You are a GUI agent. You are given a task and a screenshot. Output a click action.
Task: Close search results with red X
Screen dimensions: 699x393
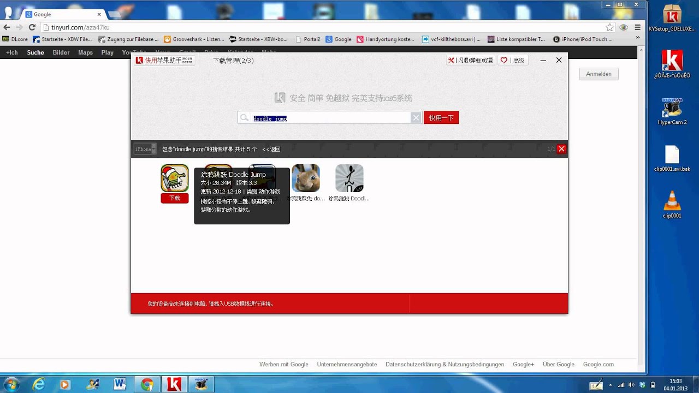561,149
